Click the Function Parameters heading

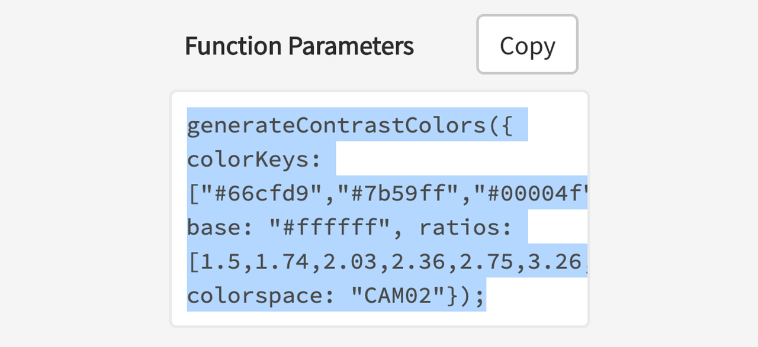point(299,46)
